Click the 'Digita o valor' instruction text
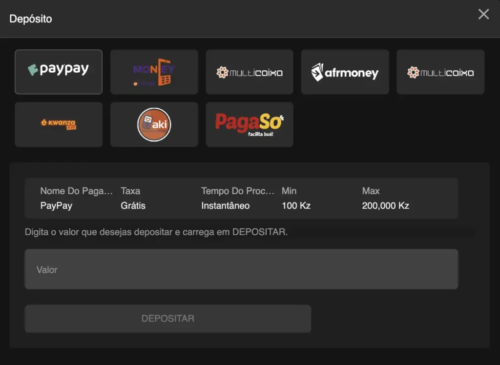This screenshot has height=365, width=500. [x=156, y=232]
